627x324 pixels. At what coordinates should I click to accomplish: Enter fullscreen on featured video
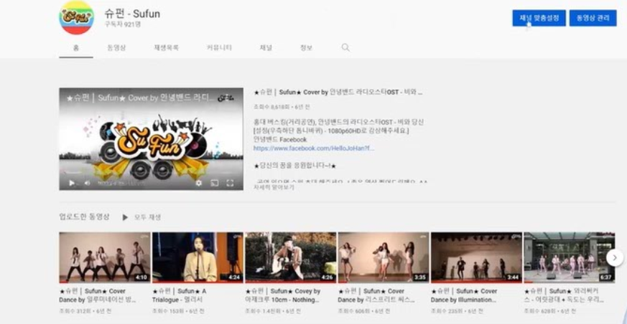point(230,184)
